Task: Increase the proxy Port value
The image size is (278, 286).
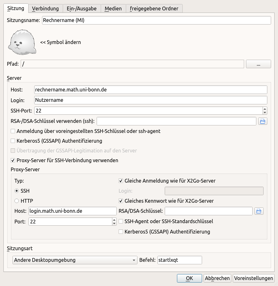Action: click(x=114, y=220)
